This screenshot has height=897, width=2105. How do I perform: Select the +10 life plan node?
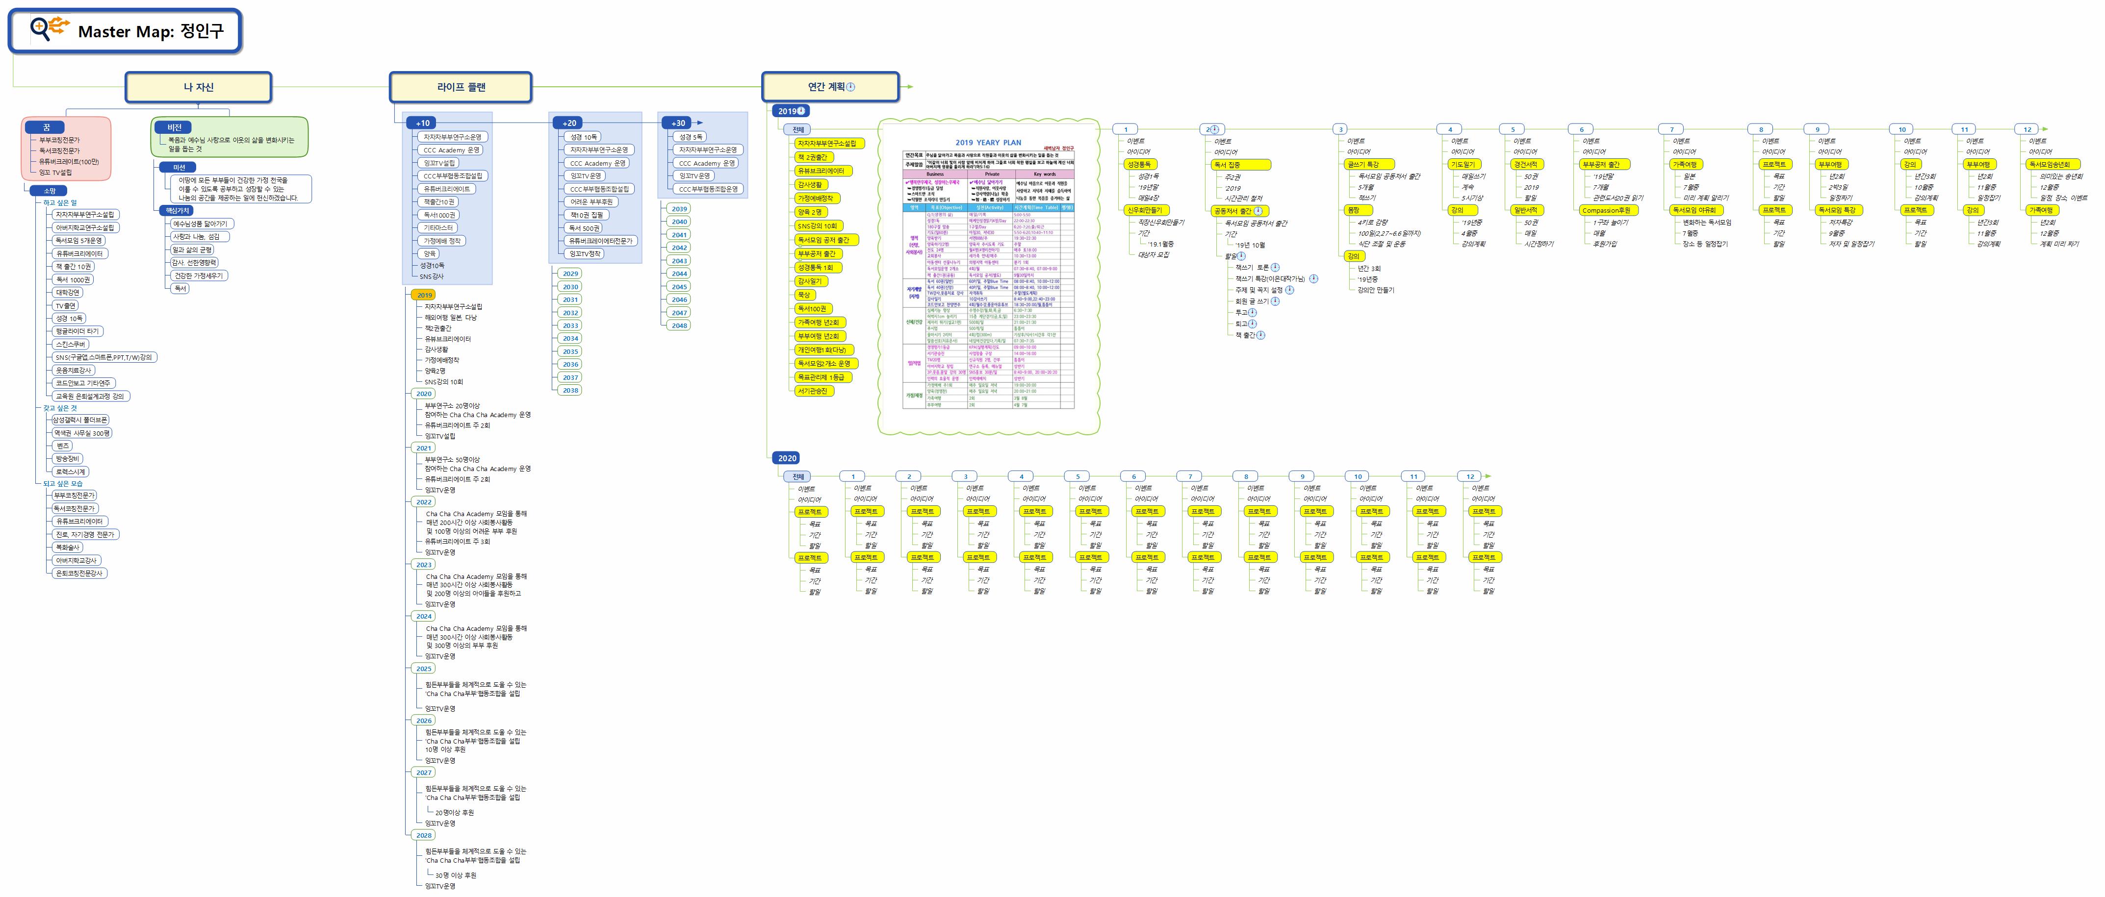click(422, 124)
